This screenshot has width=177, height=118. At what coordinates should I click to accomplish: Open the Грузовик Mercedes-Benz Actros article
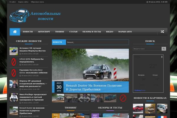tap(33, 71)
